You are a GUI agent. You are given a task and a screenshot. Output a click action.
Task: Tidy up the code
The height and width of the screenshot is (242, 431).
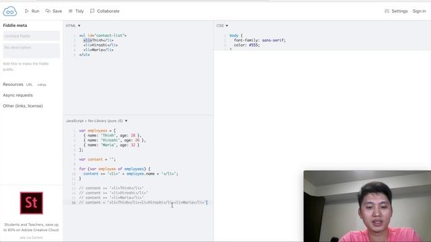tap(76, 11)
